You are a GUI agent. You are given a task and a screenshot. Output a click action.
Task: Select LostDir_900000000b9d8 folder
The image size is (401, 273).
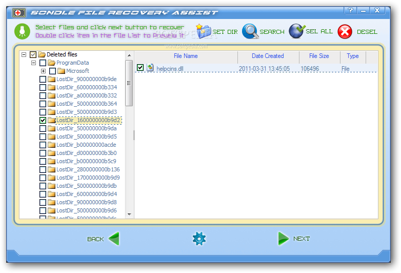pyautogui.click(x=87, y=202)
